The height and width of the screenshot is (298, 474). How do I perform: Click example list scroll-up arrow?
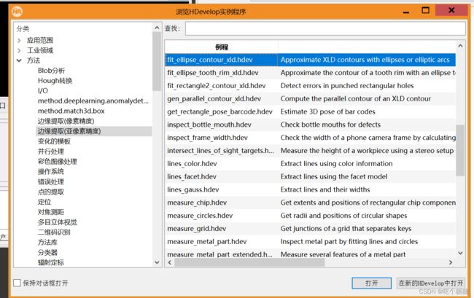(x=460, y=46)
